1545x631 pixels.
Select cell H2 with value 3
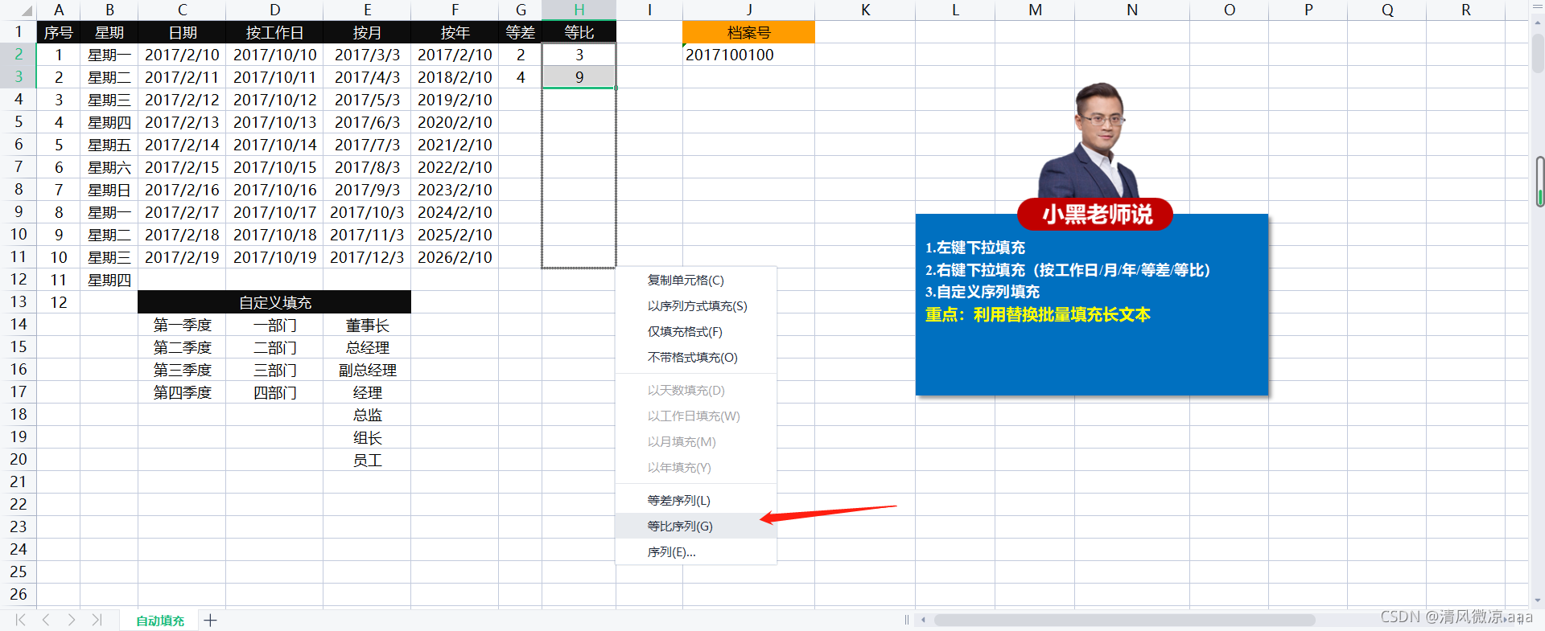point(579,55)
